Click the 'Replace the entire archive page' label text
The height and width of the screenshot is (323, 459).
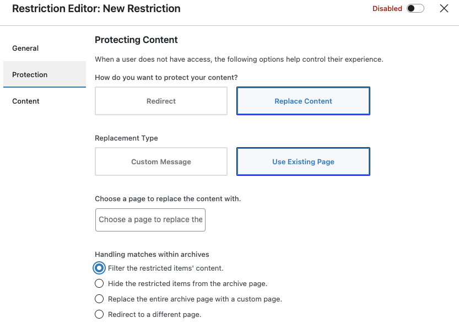[195, 299]
